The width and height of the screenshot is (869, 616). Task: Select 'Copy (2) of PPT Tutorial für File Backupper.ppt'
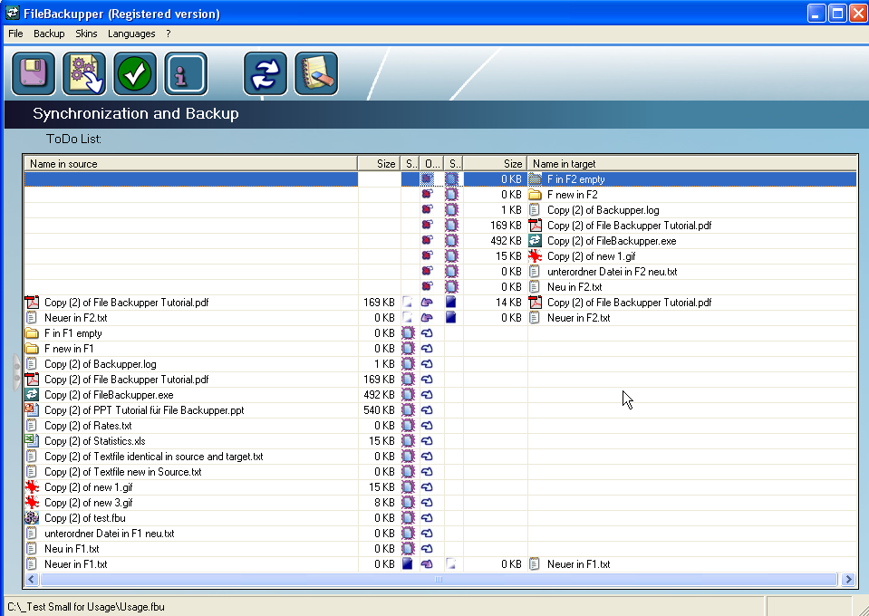pos(144,410)
